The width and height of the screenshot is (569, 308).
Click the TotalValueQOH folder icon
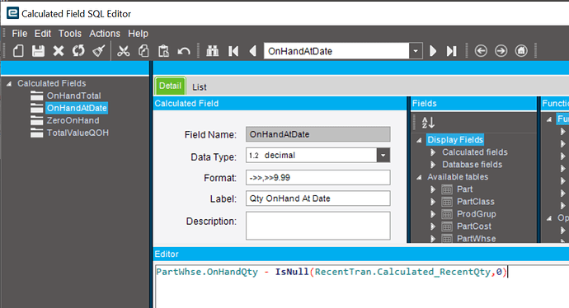(36, 133)
